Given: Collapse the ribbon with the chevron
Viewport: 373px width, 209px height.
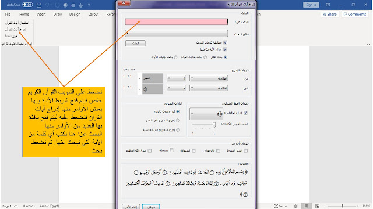Looking at the screenshot, I should [368, 44].
